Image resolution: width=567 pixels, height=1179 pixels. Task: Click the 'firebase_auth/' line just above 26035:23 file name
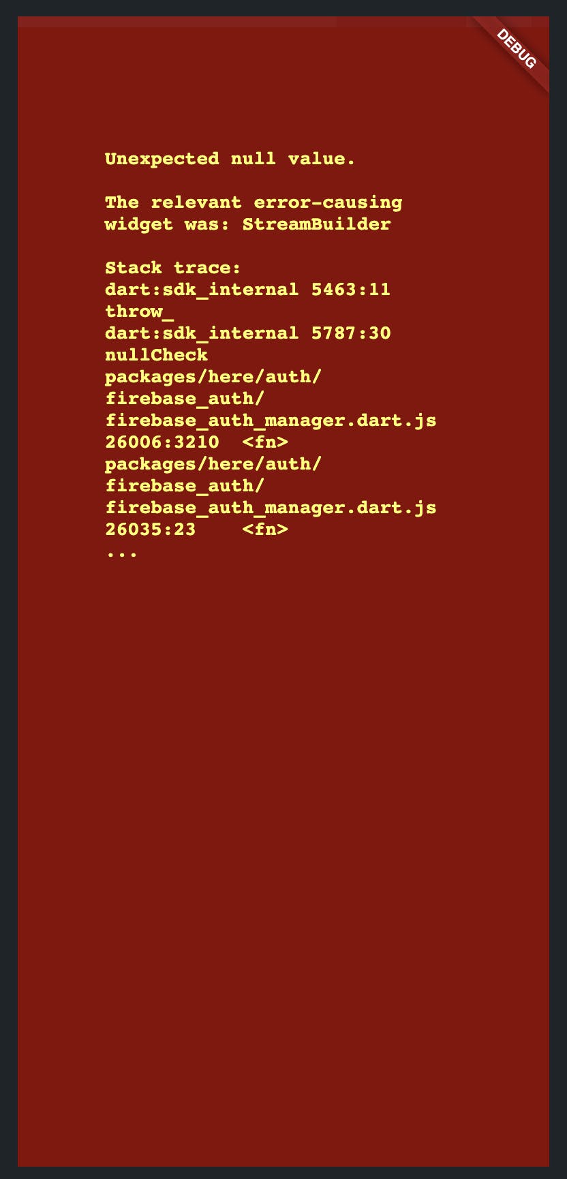pyautogui.click(x=185, y=486)
